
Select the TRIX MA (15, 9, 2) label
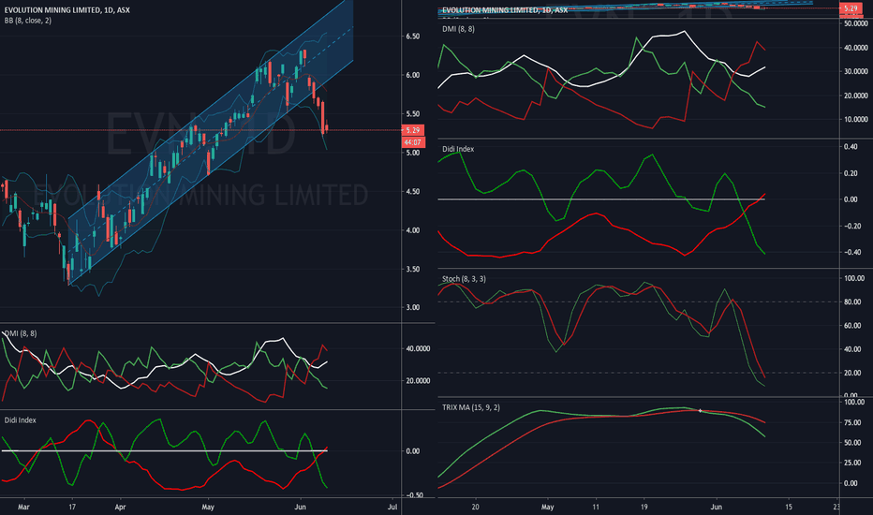click(x=471, y=407)
